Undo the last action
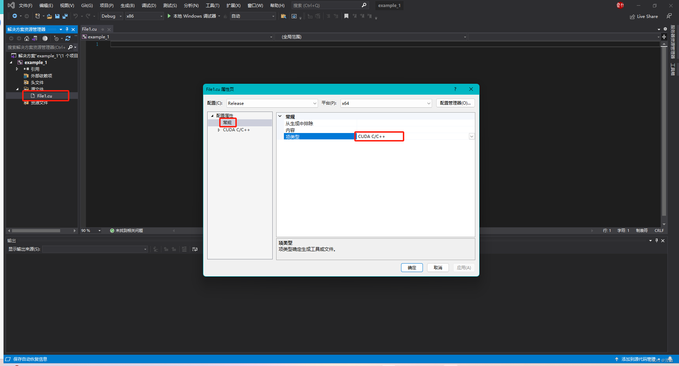The image size is (679, 366). [x=75, y=16]
